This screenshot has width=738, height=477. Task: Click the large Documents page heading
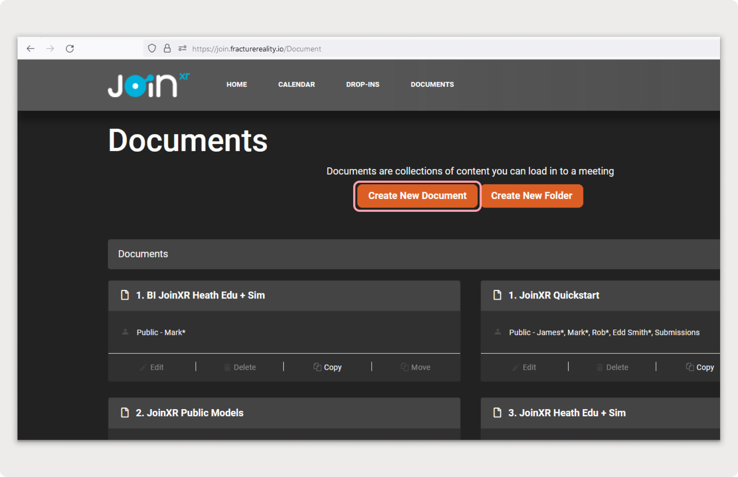188,140
